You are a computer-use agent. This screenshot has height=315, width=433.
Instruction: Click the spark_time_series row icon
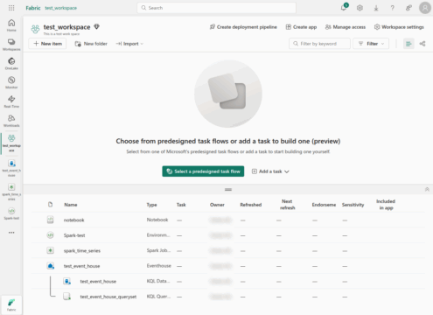click(51, 250)
